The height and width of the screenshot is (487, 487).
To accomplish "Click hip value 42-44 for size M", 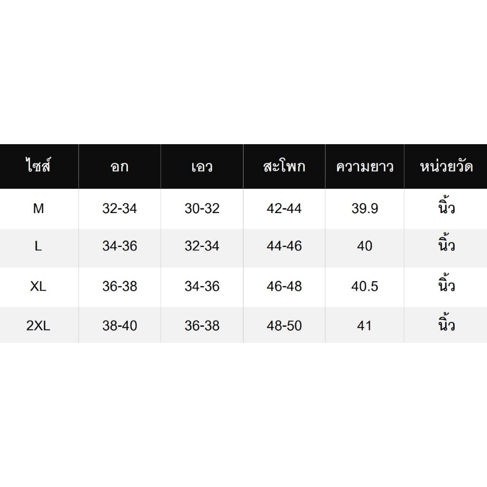I will [x=284, y=209].
